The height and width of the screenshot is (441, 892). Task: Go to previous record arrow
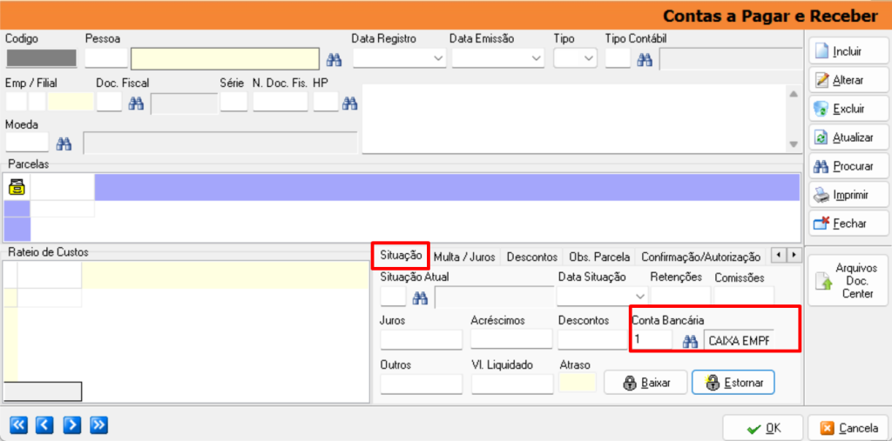point(45,424)
